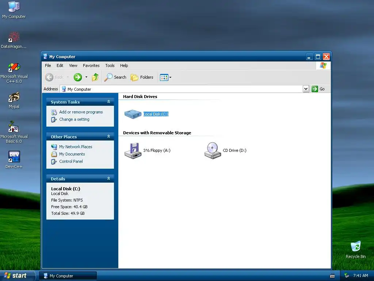Viewport: 374px width, 281px height.
Task: Click the Change a setting icon
Action: [x=54, y=120]
